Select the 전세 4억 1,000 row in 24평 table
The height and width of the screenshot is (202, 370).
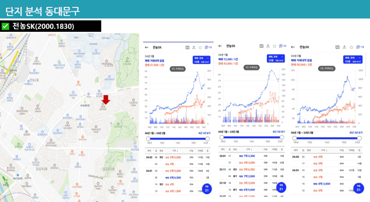pyautogui.click(x=178, y=191)
